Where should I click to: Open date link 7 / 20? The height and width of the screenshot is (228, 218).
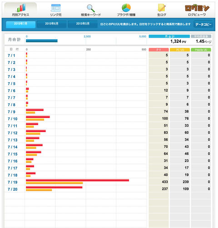click(x=13, y=189)
